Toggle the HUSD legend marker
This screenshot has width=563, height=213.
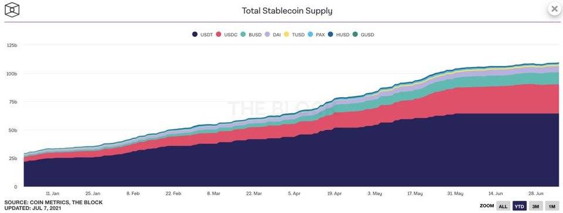(330, 35)
